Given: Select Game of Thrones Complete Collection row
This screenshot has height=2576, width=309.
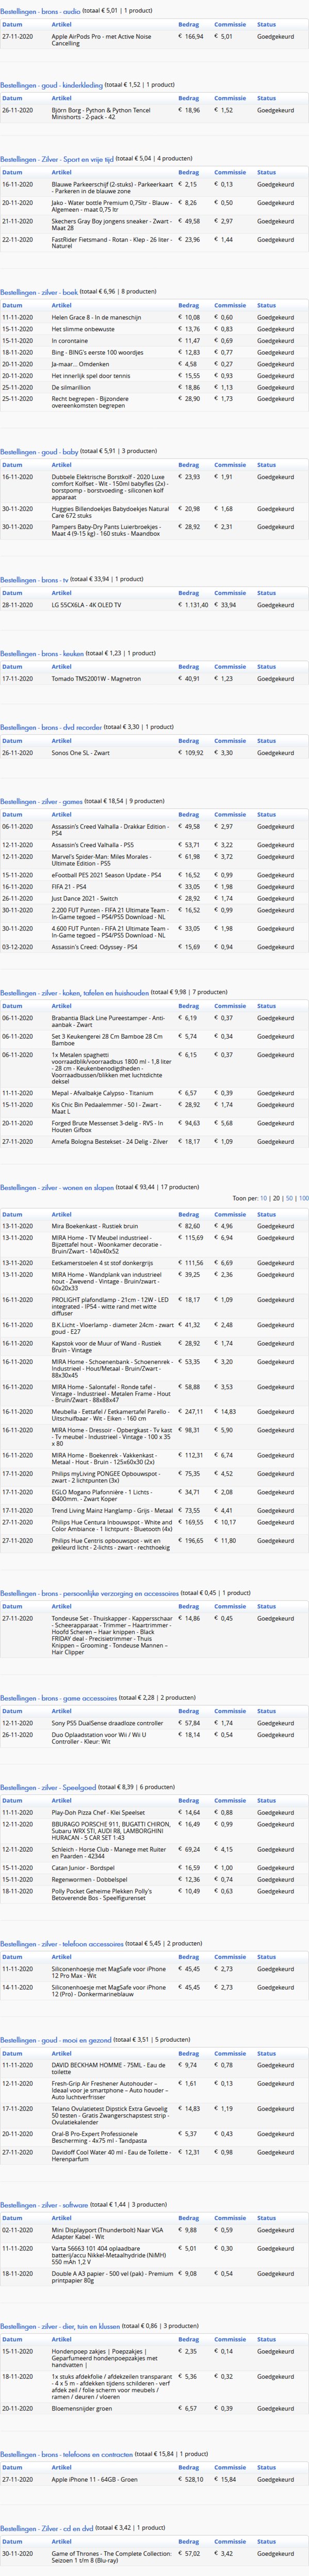Looking at the screenshot, I should click(x=154, y=2557).
